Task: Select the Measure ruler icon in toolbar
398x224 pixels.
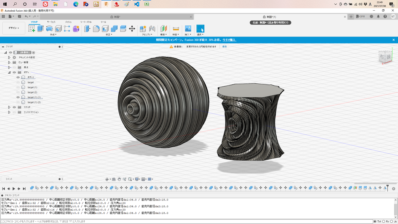Action: [176, 29]
